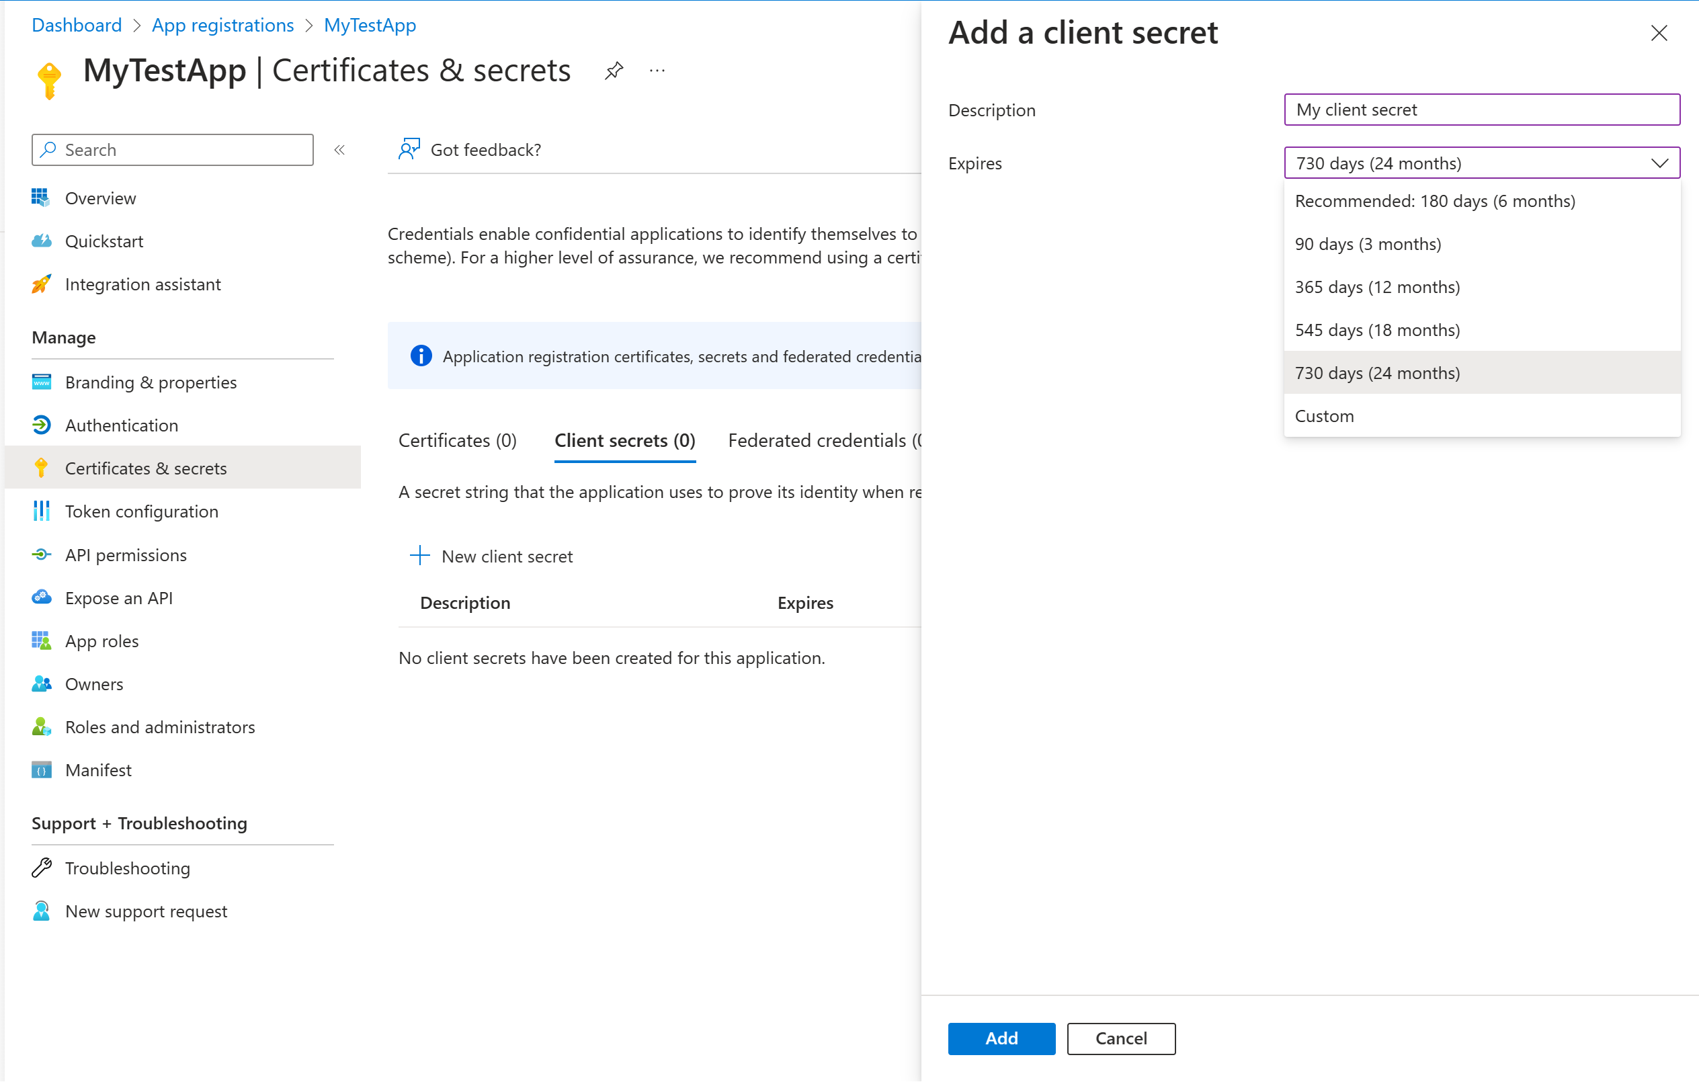This screenshot has height=1082, width=1699.
Task: Click the Got feedback person icon
Action: 409,149
